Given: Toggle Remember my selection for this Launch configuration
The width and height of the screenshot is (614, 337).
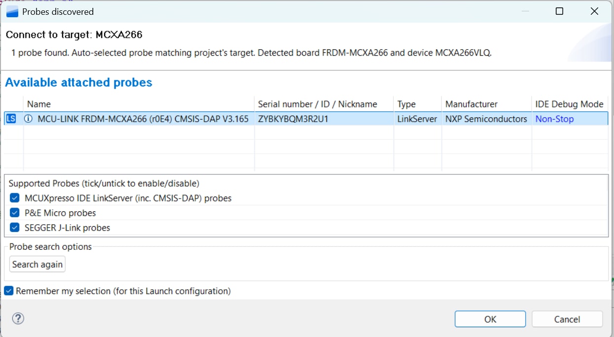Looking at the screenshot, I should (x=8, y=291).
